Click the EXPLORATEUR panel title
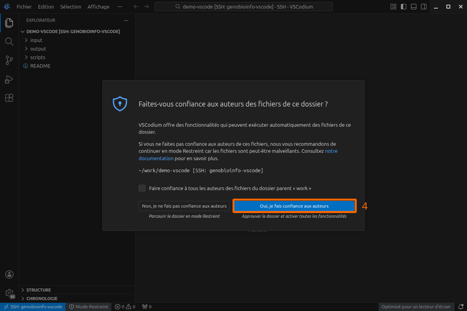This screenshot has width=467, height=311. click(41, 20)
